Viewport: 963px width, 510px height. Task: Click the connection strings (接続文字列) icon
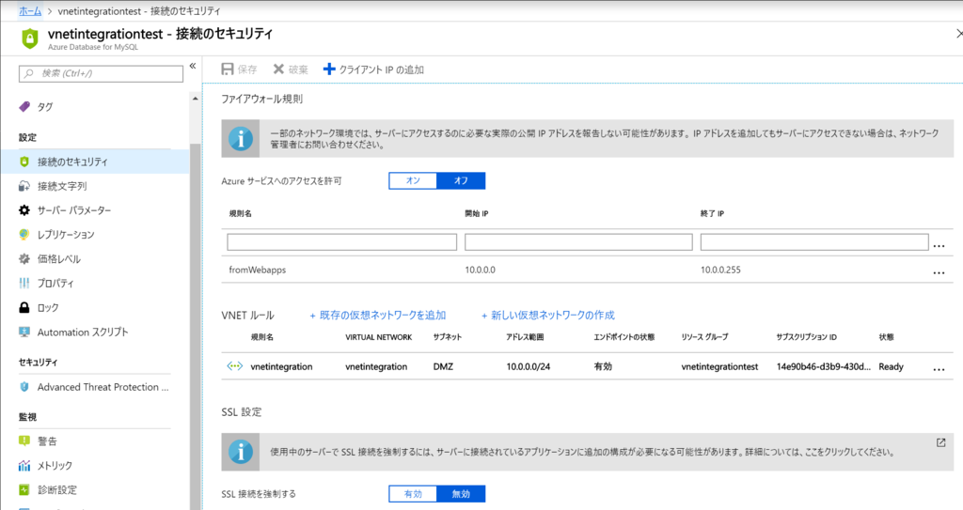(24, 186)
